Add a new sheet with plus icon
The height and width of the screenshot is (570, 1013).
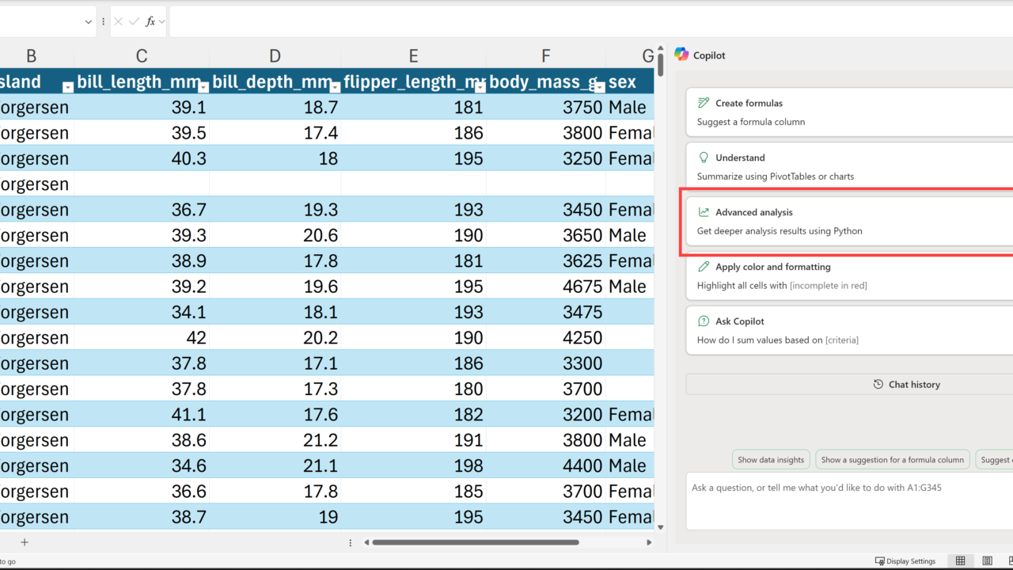tap(25, 542)
